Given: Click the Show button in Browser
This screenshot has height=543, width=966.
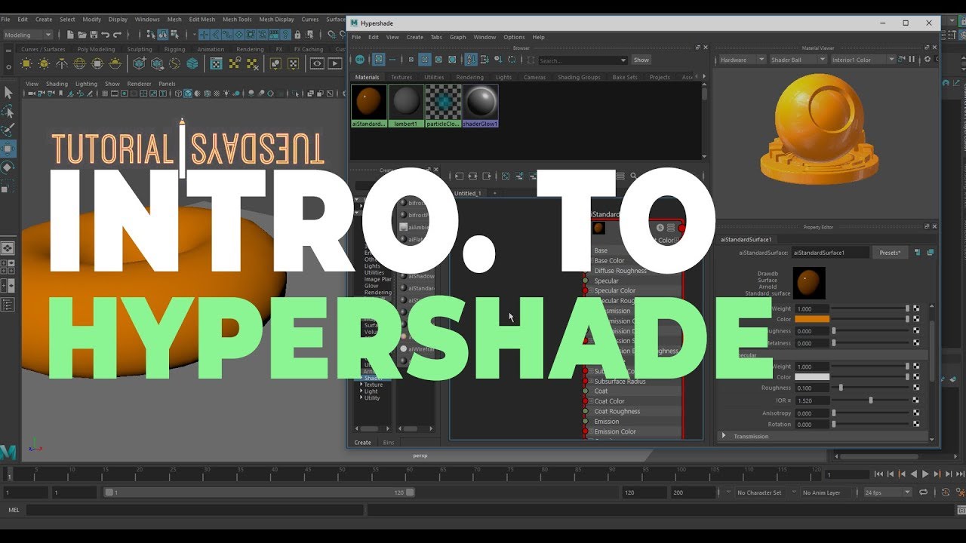Looking at the screenshot, I should [641, 60].
